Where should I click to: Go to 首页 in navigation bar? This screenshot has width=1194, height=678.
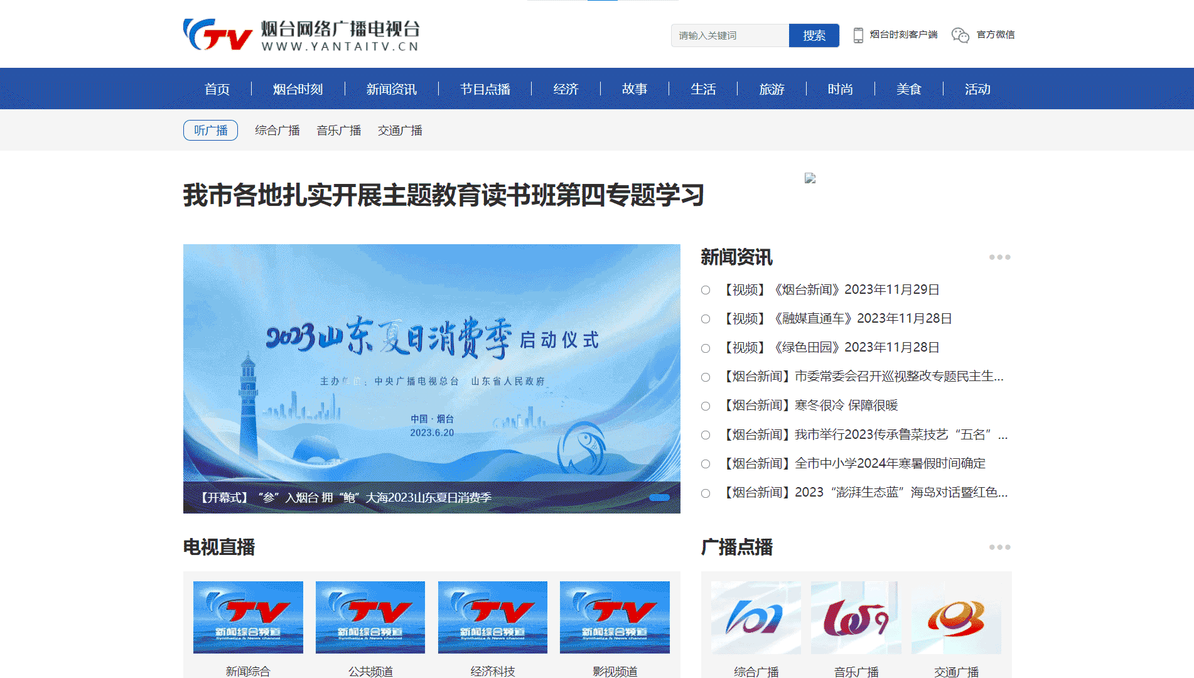[217, 89]
